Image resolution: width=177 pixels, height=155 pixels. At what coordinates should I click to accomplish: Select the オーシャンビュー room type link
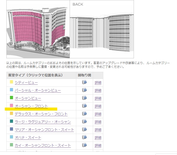[x=28, y=98]
